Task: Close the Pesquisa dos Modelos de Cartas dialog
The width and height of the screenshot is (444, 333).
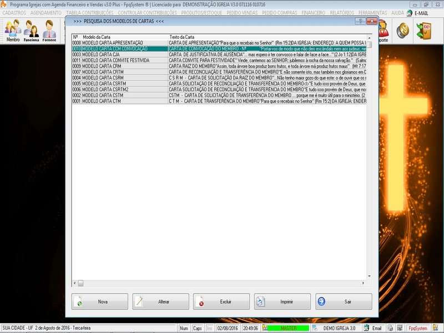Action: (371, 21)
